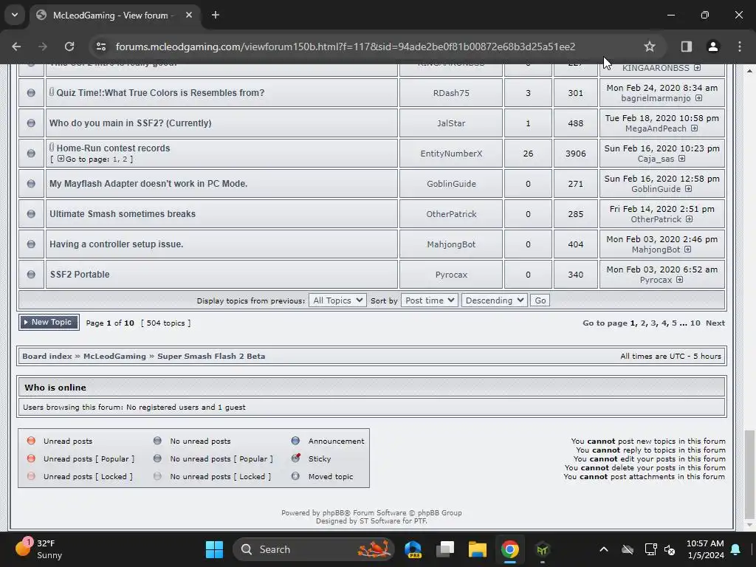Image resolution: width=756 pixels, height=567 pixels.
Task: Click the topic status icon for SSF2 Portable
Action: pos(31,275)
